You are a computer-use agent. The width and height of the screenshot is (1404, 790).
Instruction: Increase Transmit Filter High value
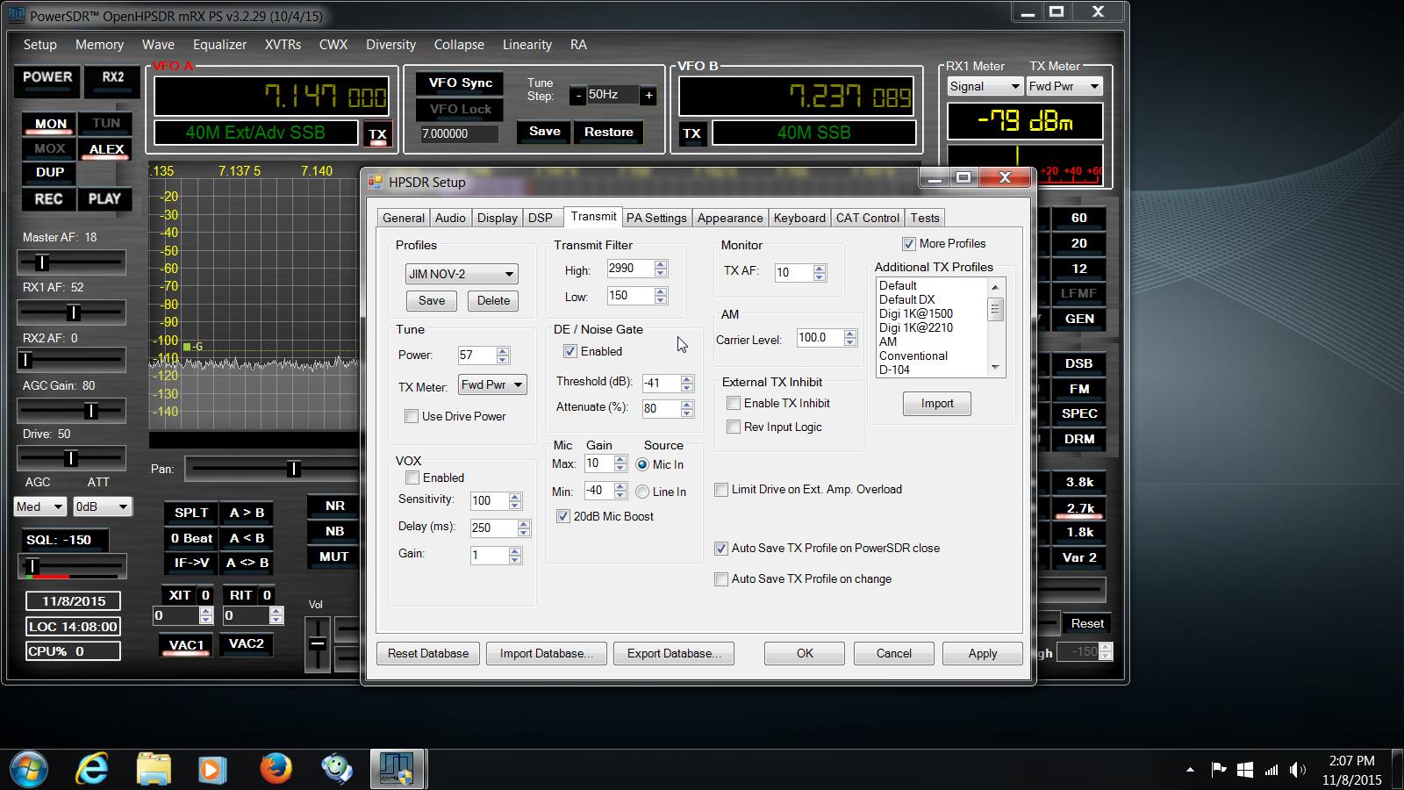[x=661, y=264]
